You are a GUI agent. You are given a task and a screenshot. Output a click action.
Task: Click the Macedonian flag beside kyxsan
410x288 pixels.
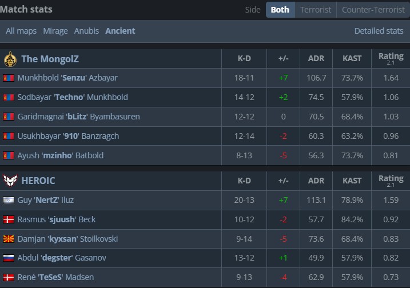pyautogui.click(x=9, y=239)
